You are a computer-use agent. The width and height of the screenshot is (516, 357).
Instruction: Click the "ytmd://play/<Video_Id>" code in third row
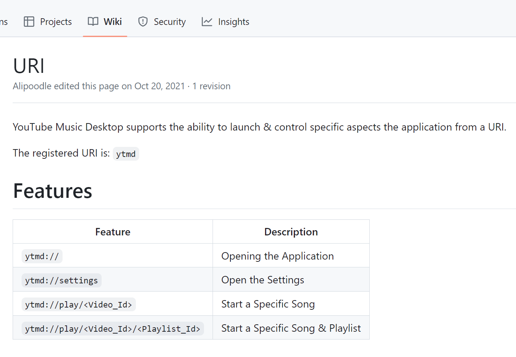(79, 305)
